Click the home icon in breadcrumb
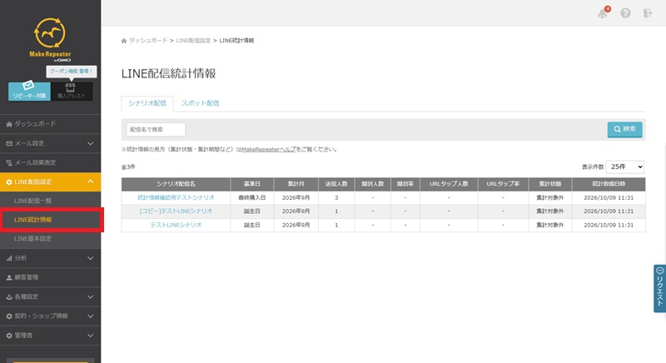 coord(124,41)
